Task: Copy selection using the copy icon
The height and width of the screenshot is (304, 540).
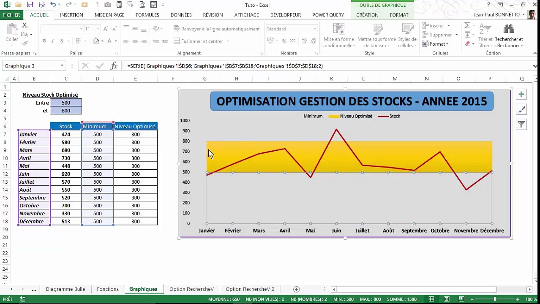Action: pos(25,35)
